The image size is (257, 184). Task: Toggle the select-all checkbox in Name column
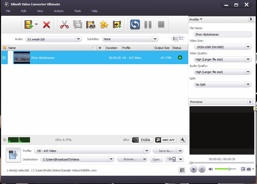4,48
